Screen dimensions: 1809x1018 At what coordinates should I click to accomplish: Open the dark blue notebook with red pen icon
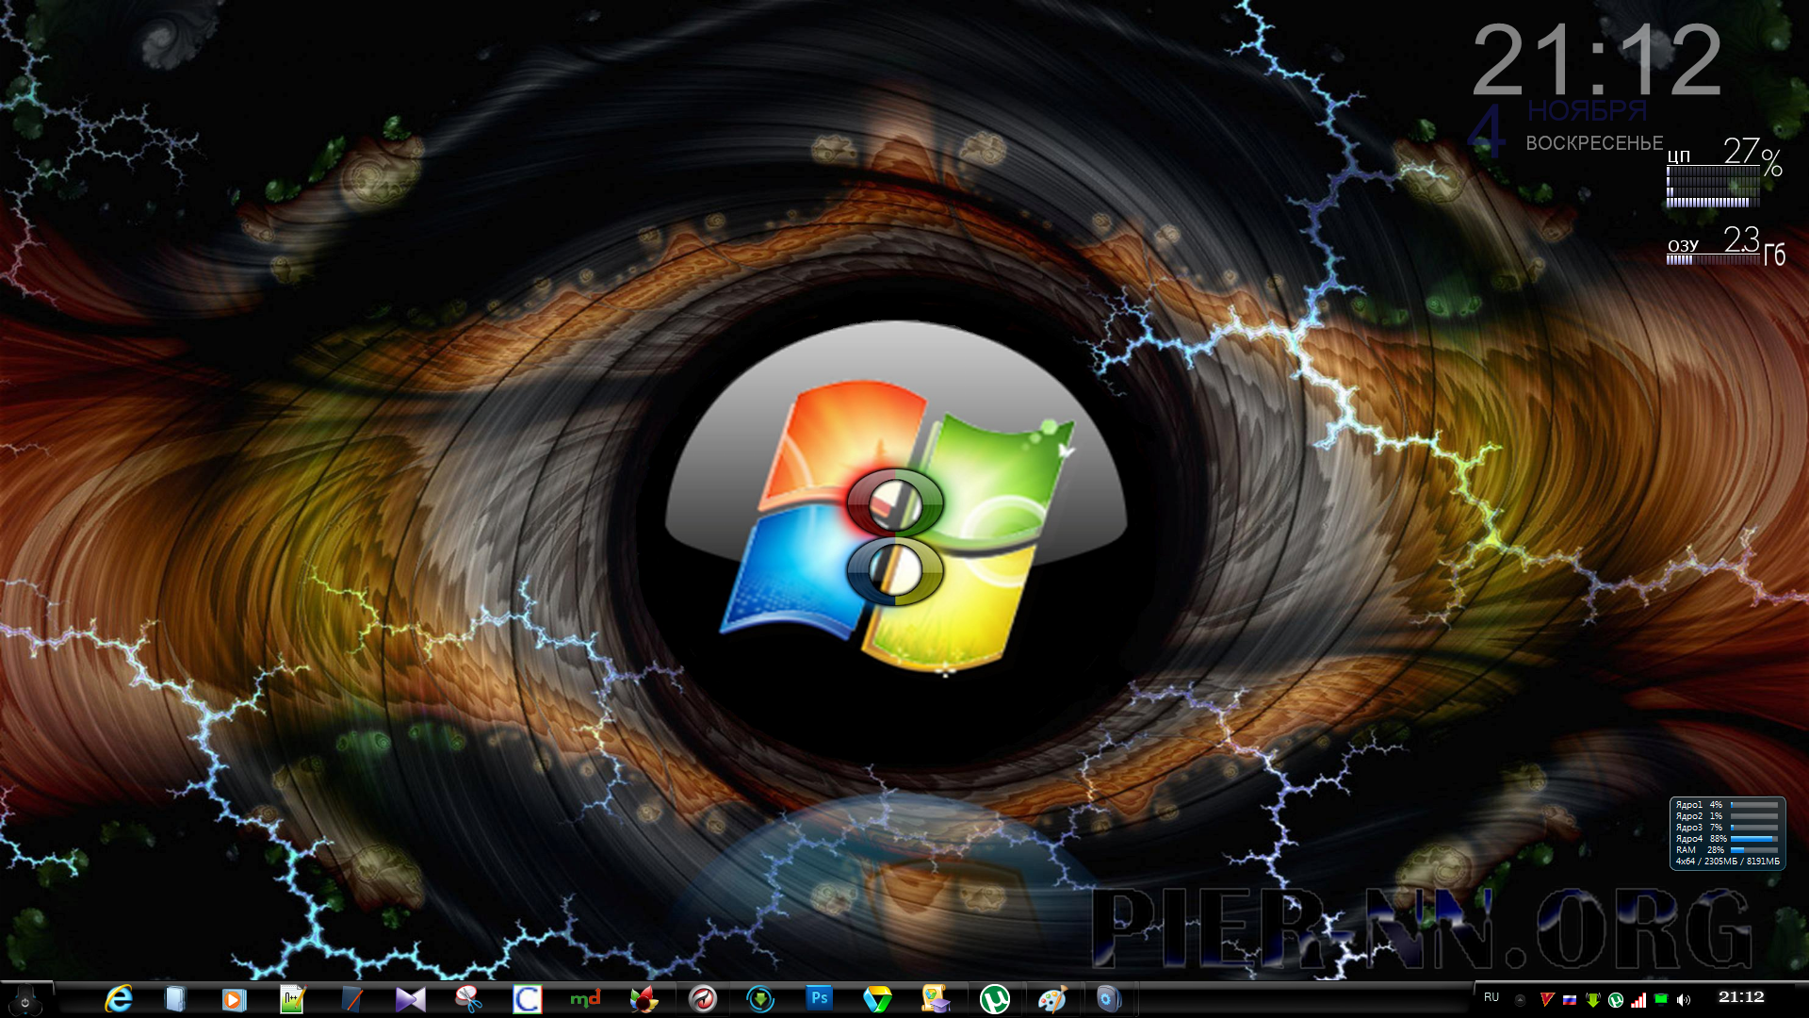point(351,999)
